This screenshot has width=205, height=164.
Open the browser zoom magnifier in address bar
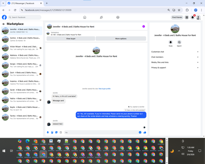(x=169, y=10)
